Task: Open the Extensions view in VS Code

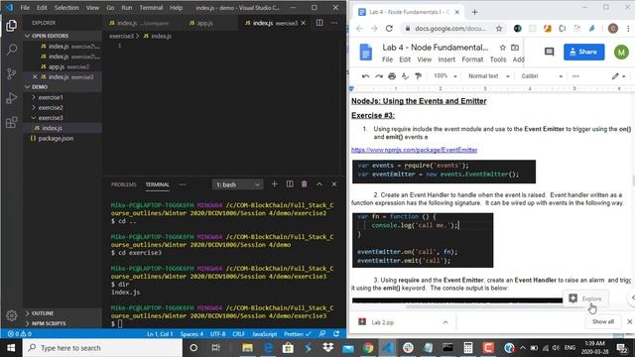Action: coord(11,122)
